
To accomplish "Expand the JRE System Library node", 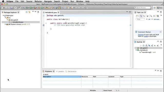I will click(x=5, y=24).
